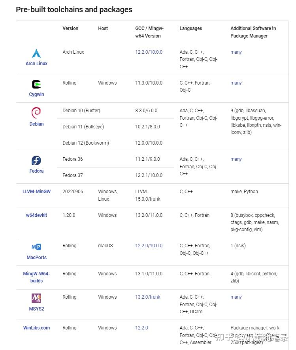
Task: Open the w64devkit link
Action: coord(36,215)
